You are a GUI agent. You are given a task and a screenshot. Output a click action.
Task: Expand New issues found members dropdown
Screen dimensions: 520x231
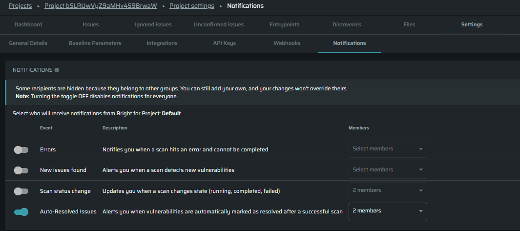coord(388,170)
